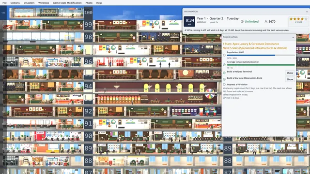Image resolution: width=310 pixels, height=174 pixels.
Task: Show the Helipad Terminal location
Action: 290,73
